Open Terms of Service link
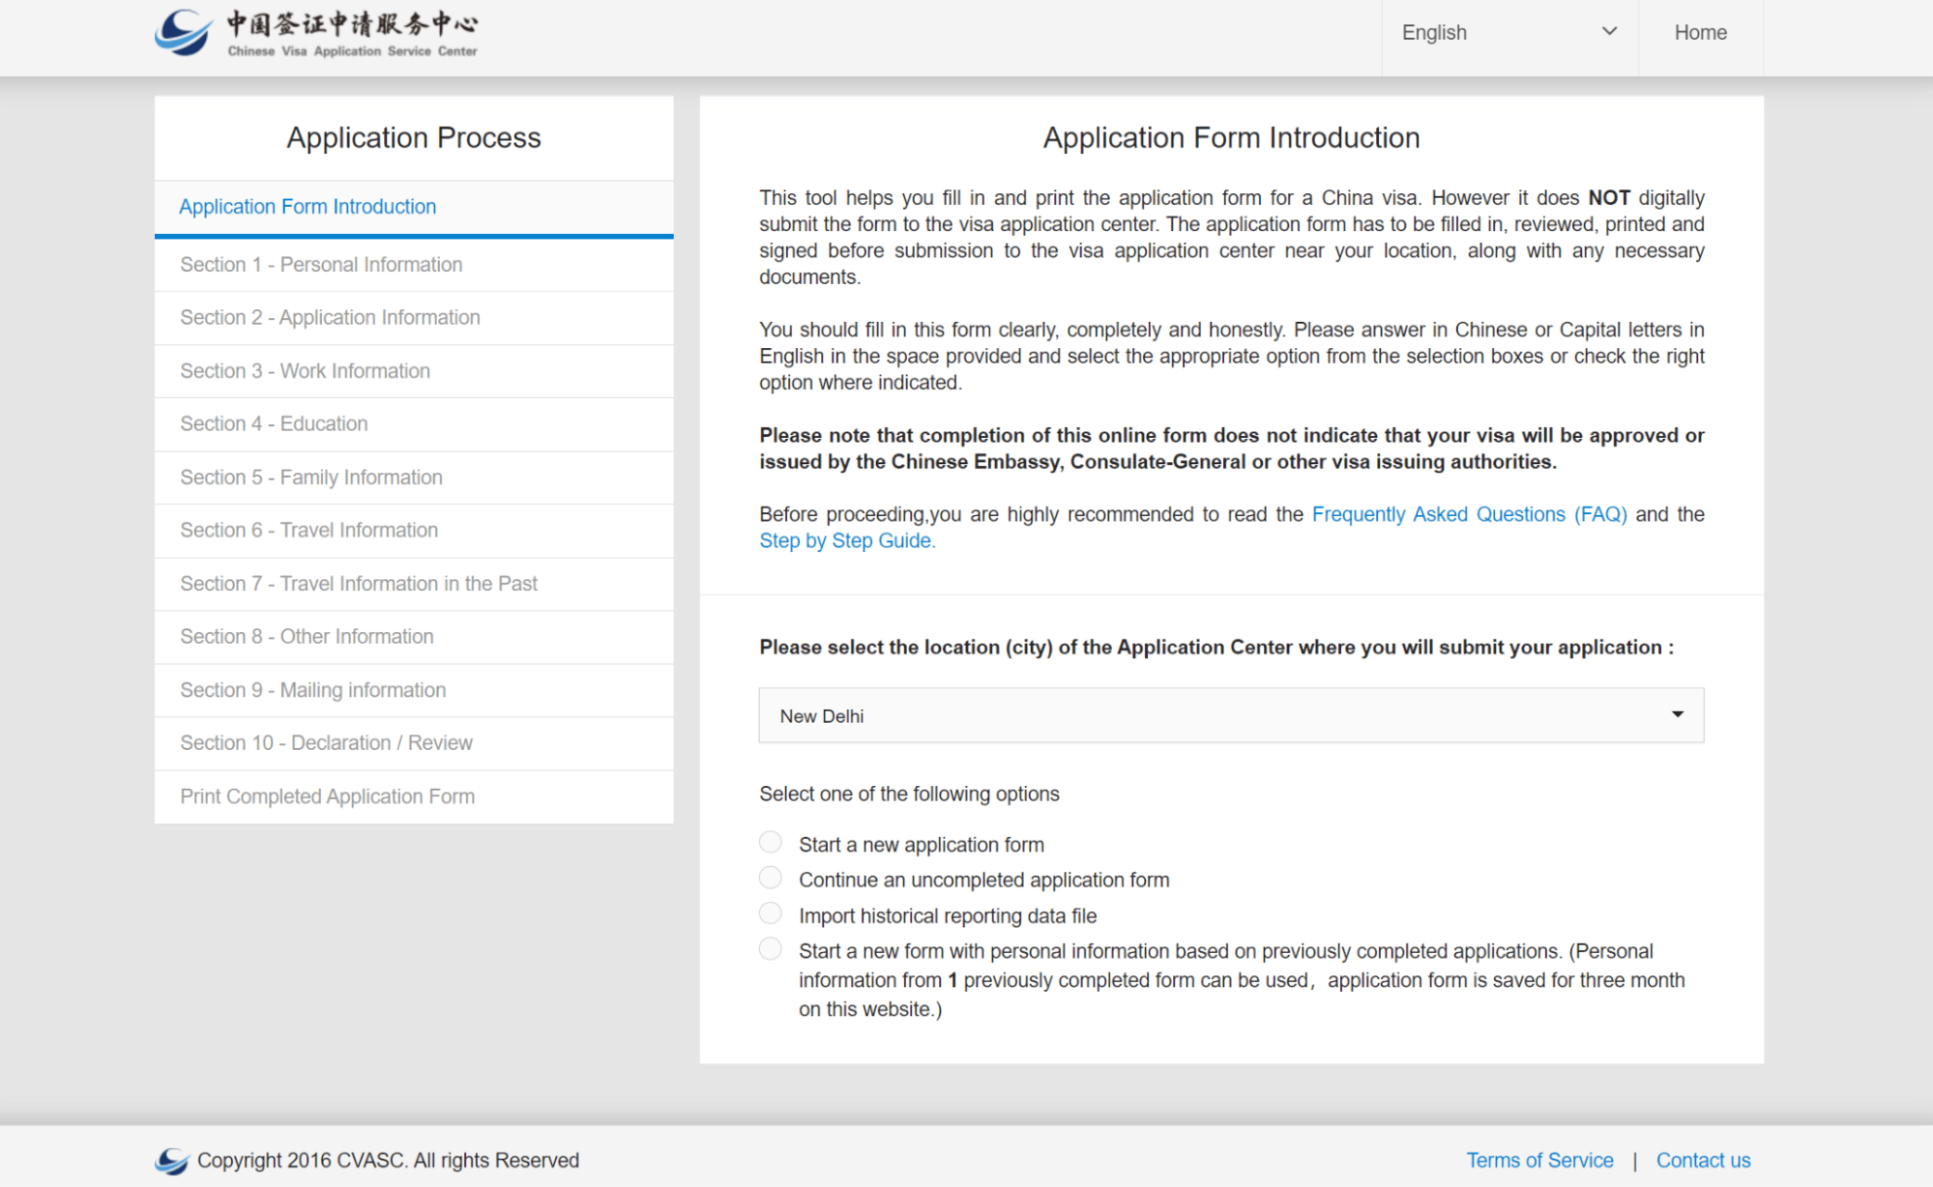Screen dimensions: 1933x1187 (1538, 1160)
